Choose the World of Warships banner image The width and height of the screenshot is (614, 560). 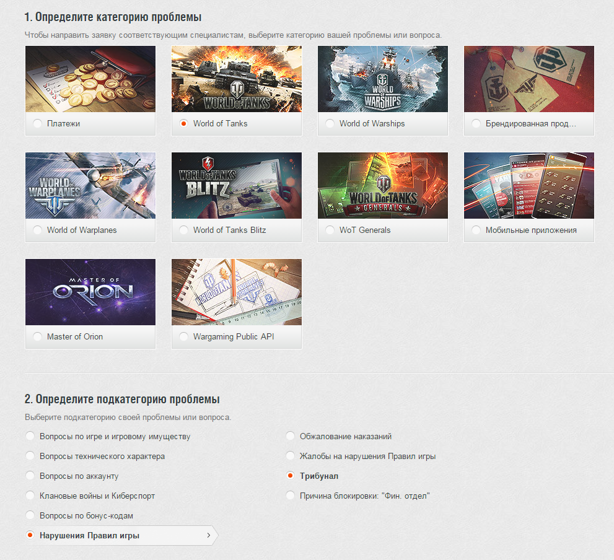tap(382, 79)
